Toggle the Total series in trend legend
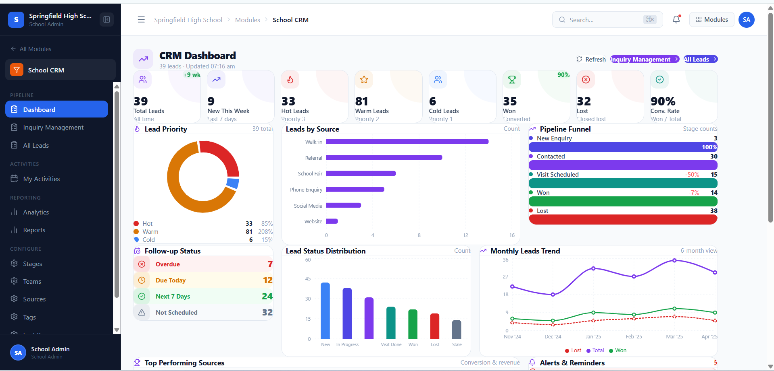 pyautogui.click(x=595, y=350)
